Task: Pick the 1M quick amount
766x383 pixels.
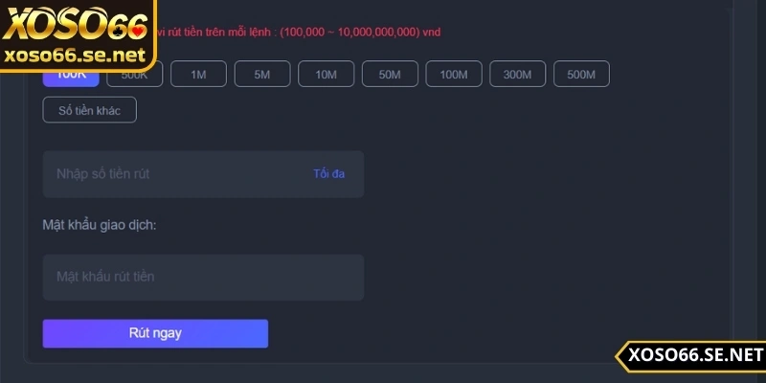Action: 198,75
